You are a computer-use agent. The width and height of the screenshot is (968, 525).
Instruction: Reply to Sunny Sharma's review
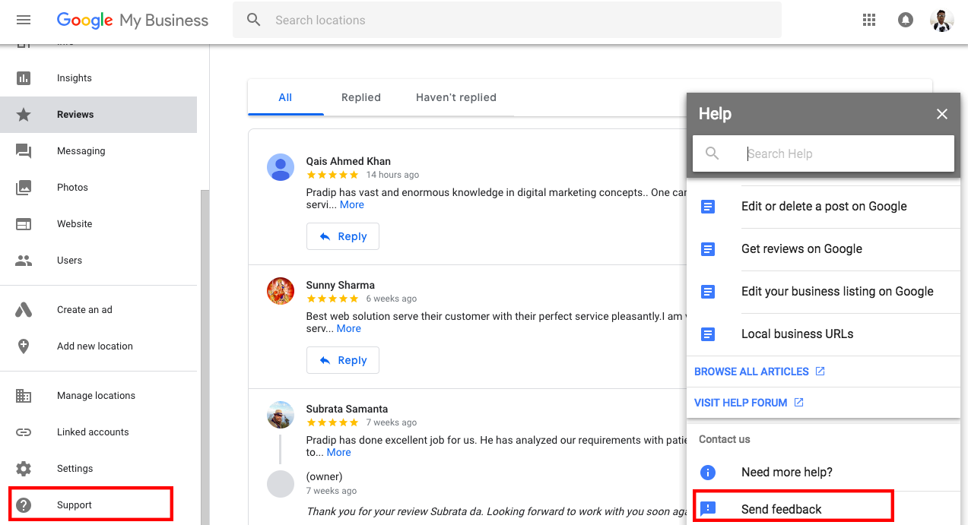coord(343,360)
